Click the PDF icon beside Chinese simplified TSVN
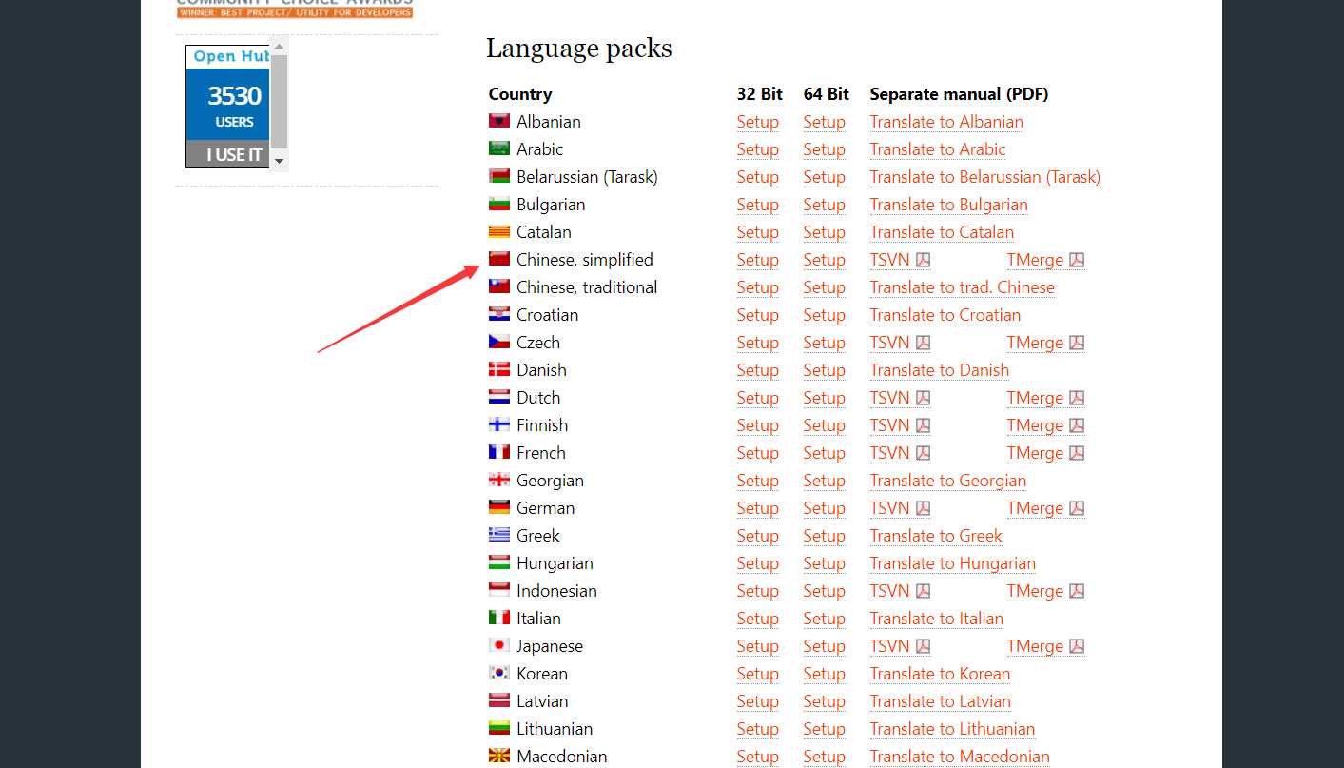The height and width of the screenshot is (768, 1344). 923,260
